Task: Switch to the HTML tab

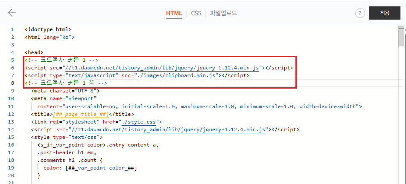Action: coord(174,13)
